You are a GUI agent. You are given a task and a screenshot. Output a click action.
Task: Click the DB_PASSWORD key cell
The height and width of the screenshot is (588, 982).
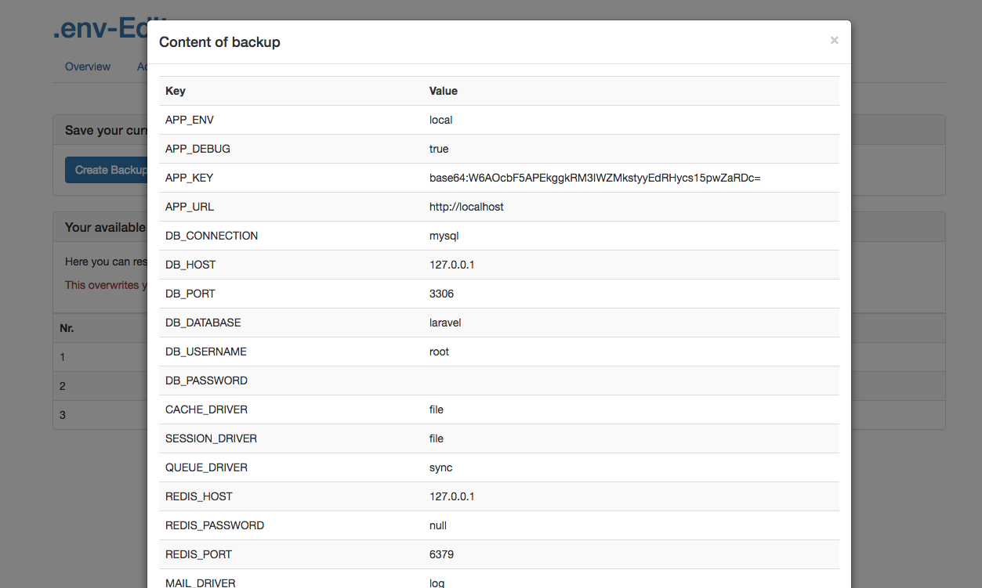(206, 381)
